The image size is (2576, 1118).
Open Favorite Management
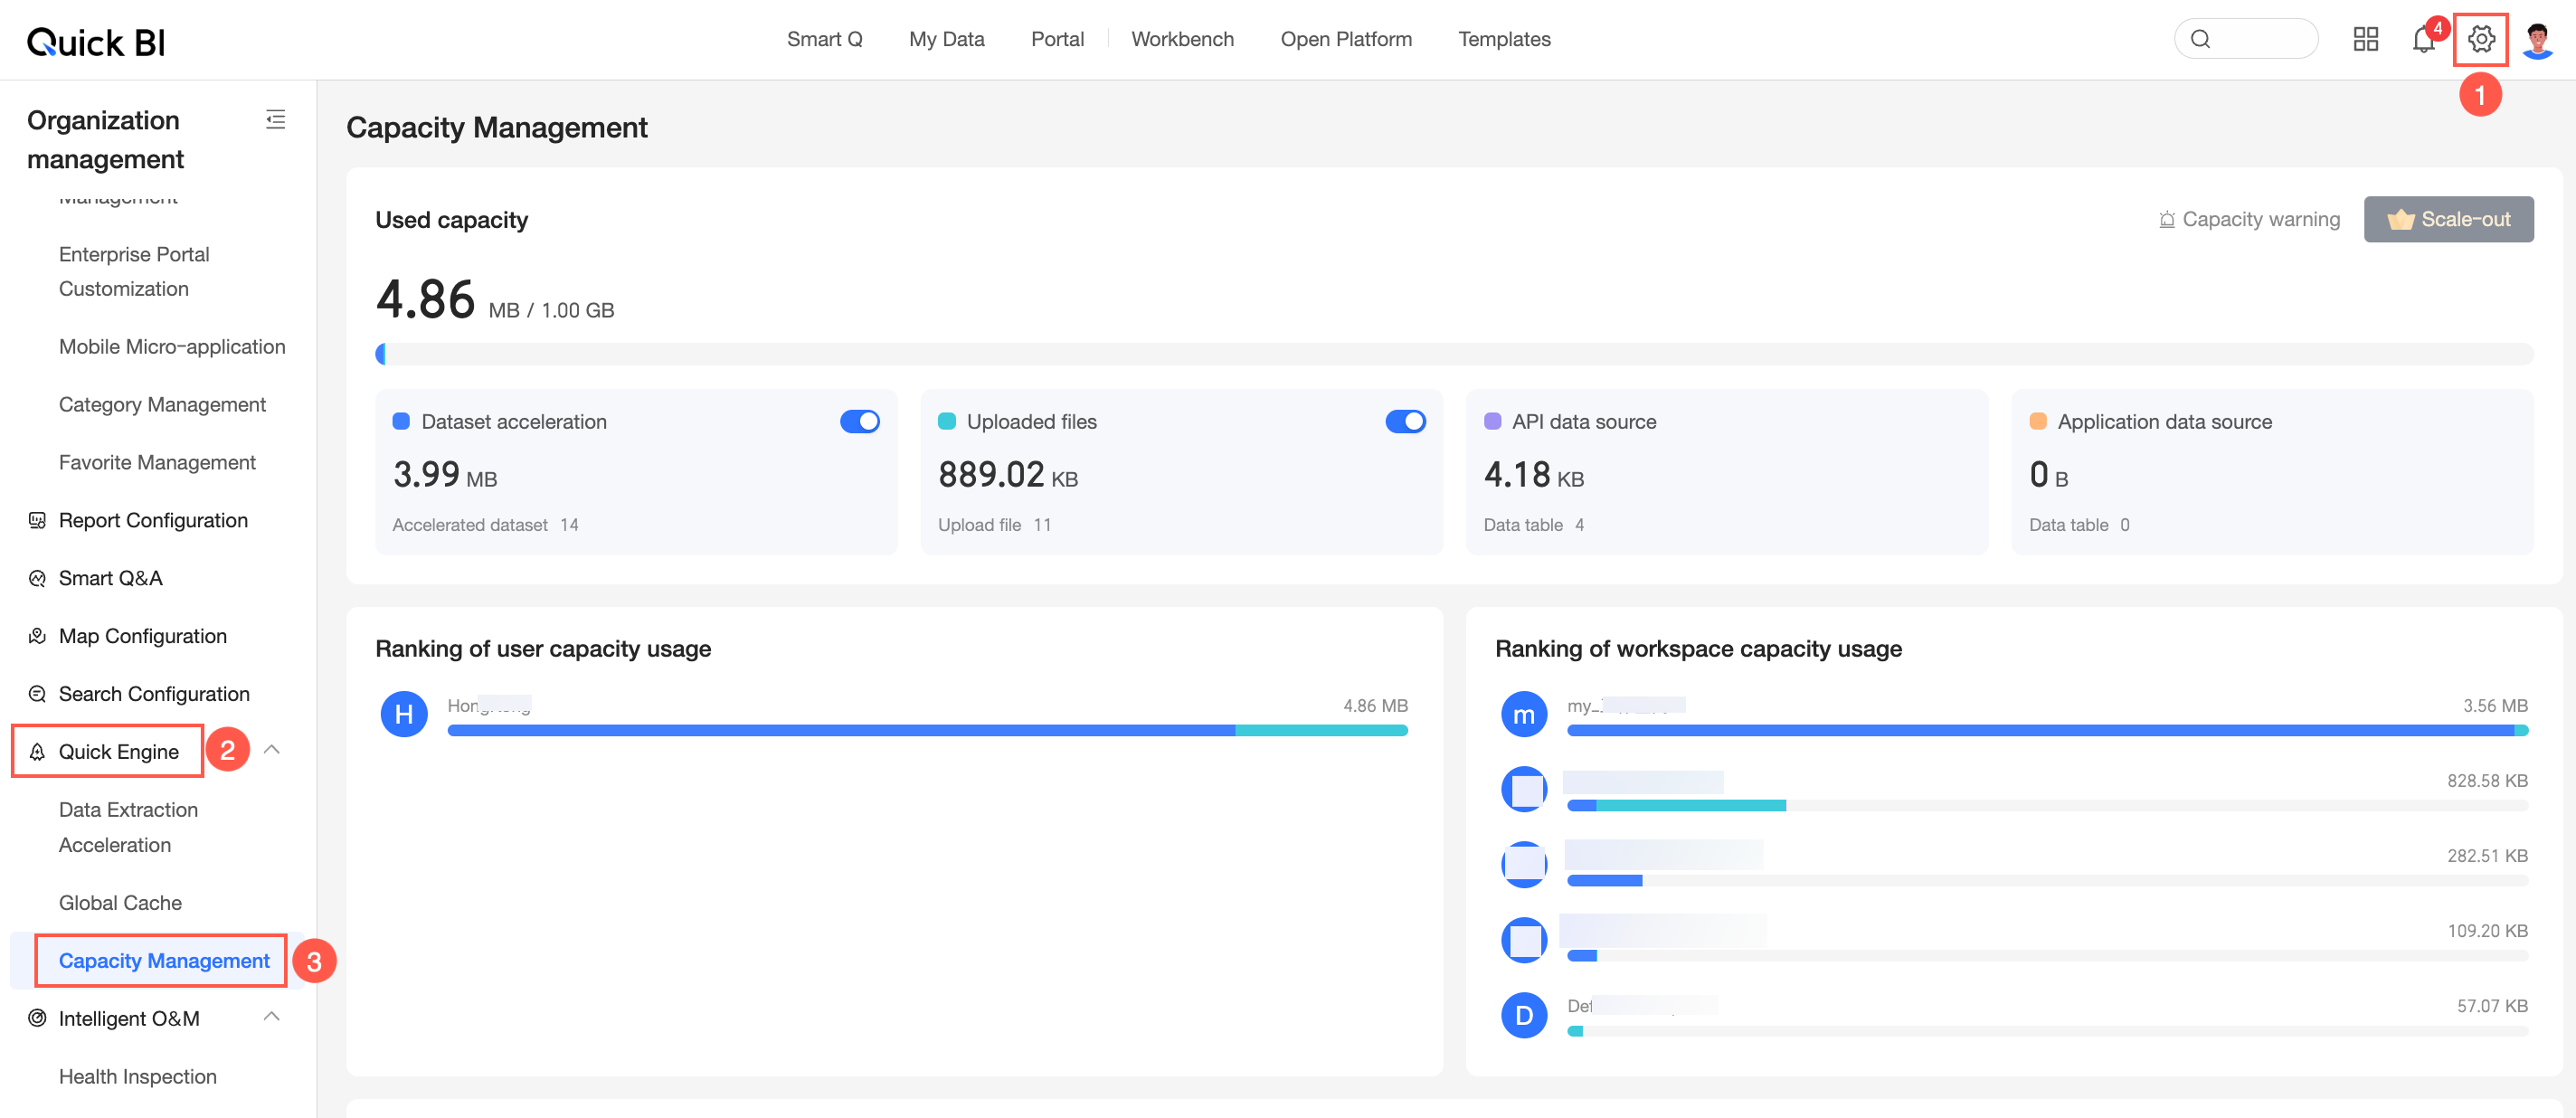[x=157, y=463]
